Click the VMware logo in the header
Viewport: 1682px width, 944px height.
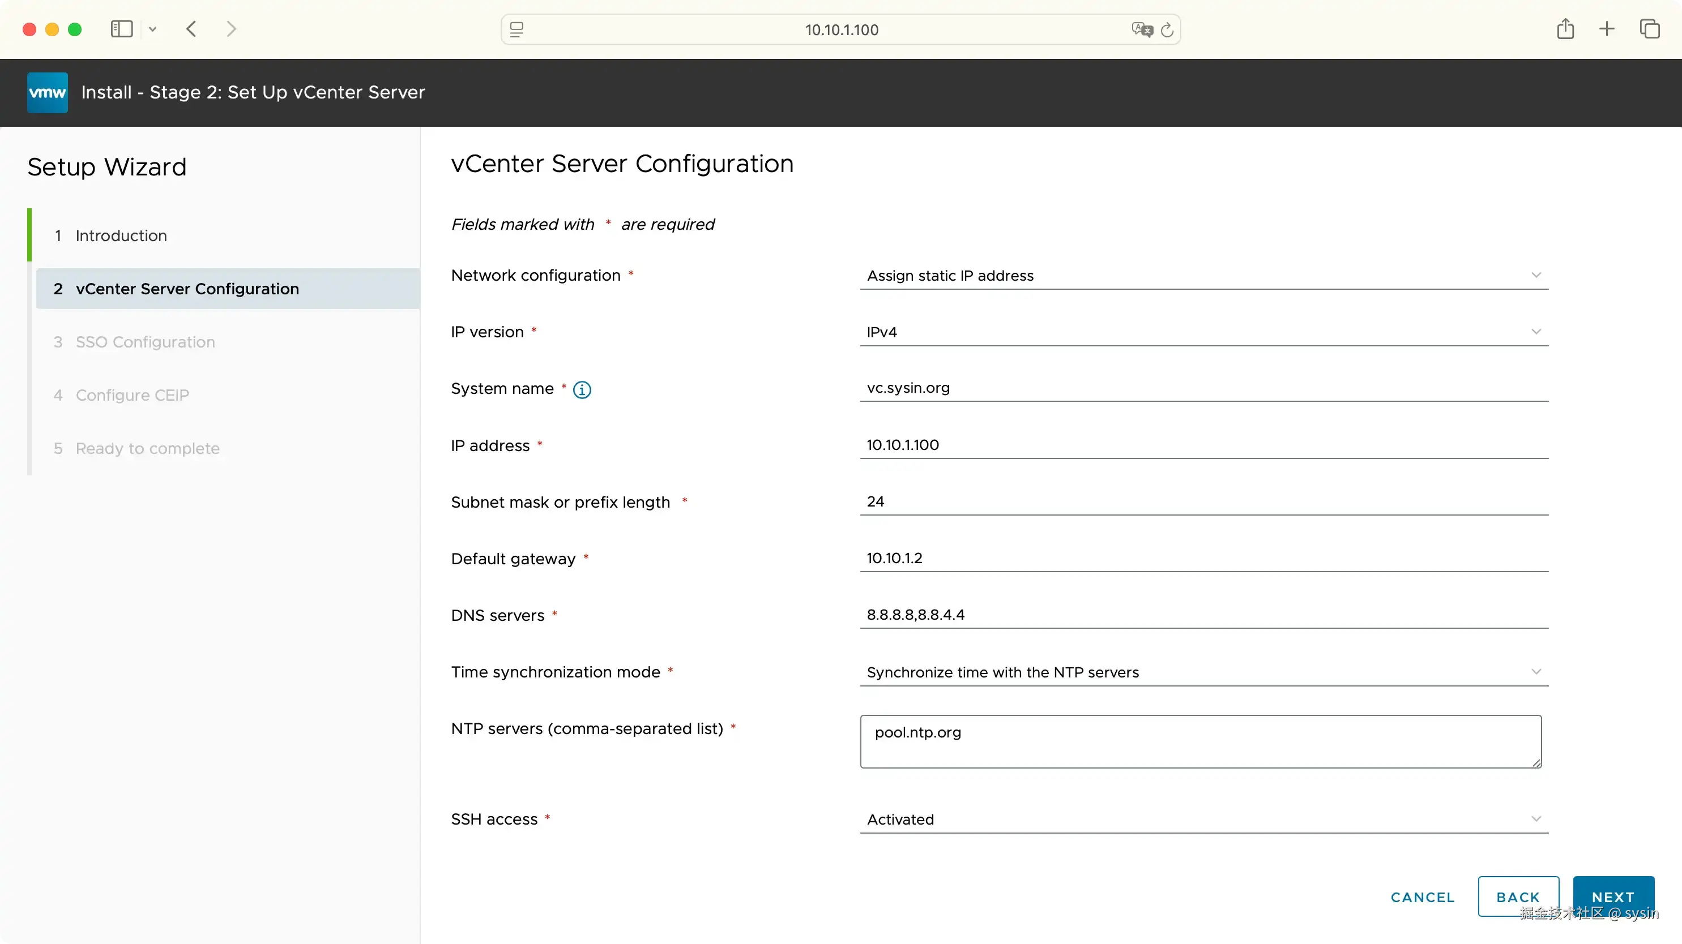point(46,92)
